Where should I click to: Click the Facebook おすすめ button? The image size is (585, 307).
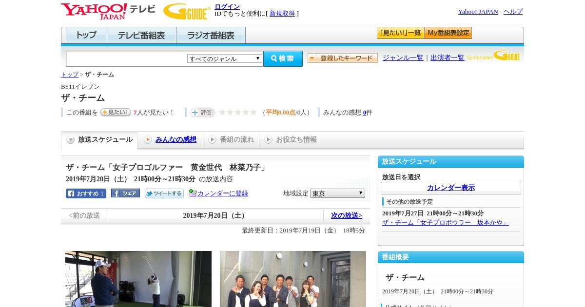pyautogui.click(x=86, y=193)
